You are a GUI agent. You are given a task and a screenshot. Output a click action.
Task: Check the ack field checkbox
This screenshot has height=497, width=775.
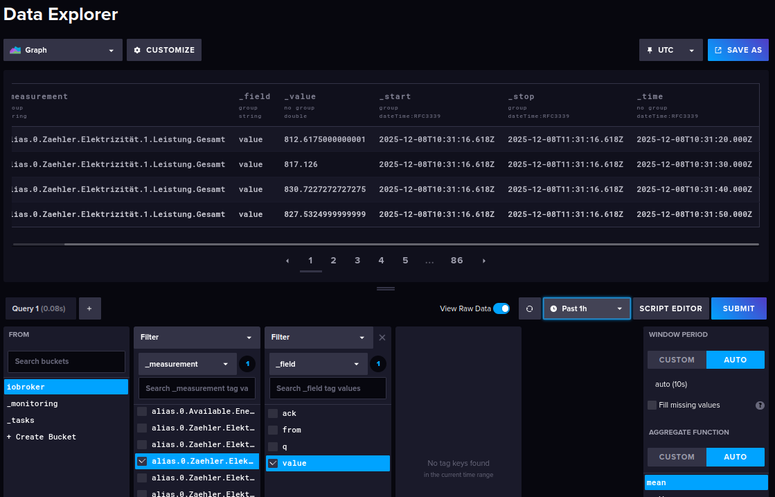point(273,413)
